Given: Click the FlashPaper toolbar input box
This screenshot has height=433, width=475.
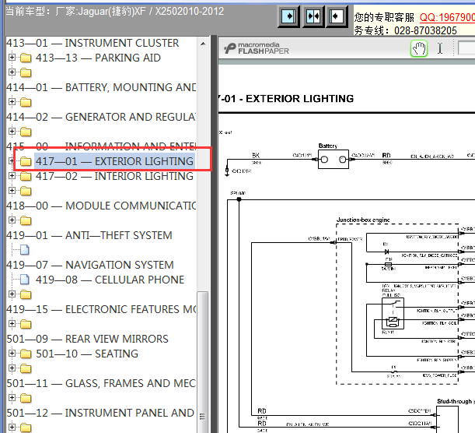Looking at the screenshot, I should click(466, 48).
